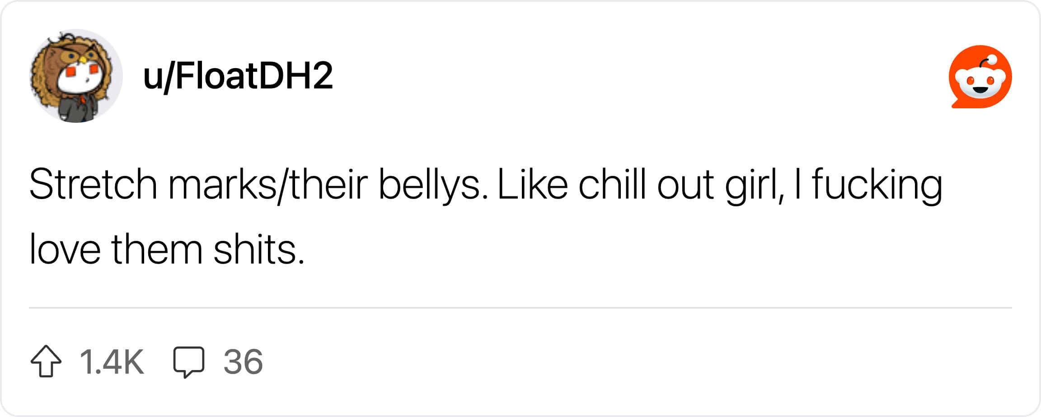Click the Snoo face inside the Reddit logo

click(x=980, y=83)
